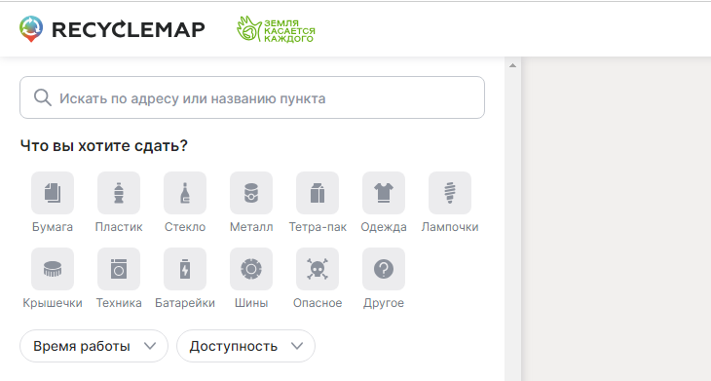
Task: Click the Пластик label text
Action: click(119, 227)
